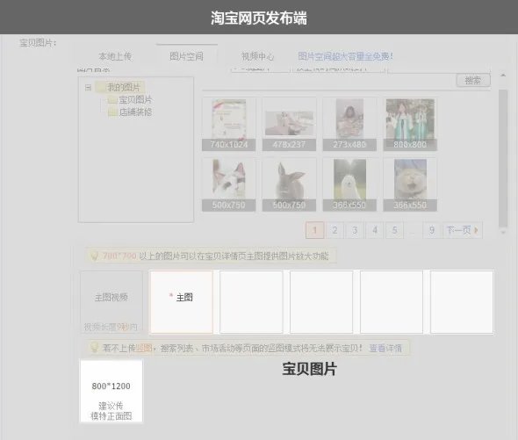
Task: Pick the white dog 366x550 thumbnail
Action: 349,184
